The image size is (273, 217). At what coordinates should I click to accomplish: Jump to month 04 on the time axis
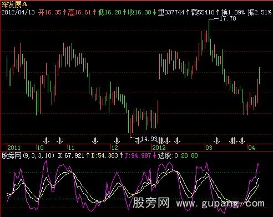[251, 148]
